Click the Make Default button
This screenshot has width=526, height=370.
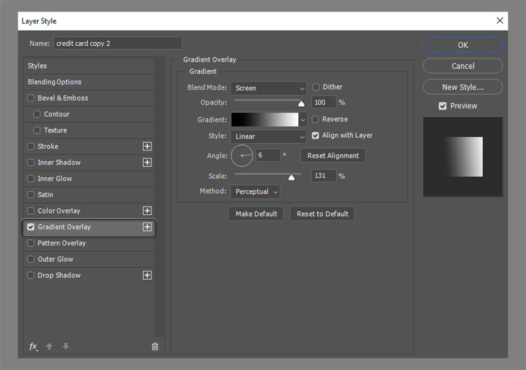click(256, 214)
